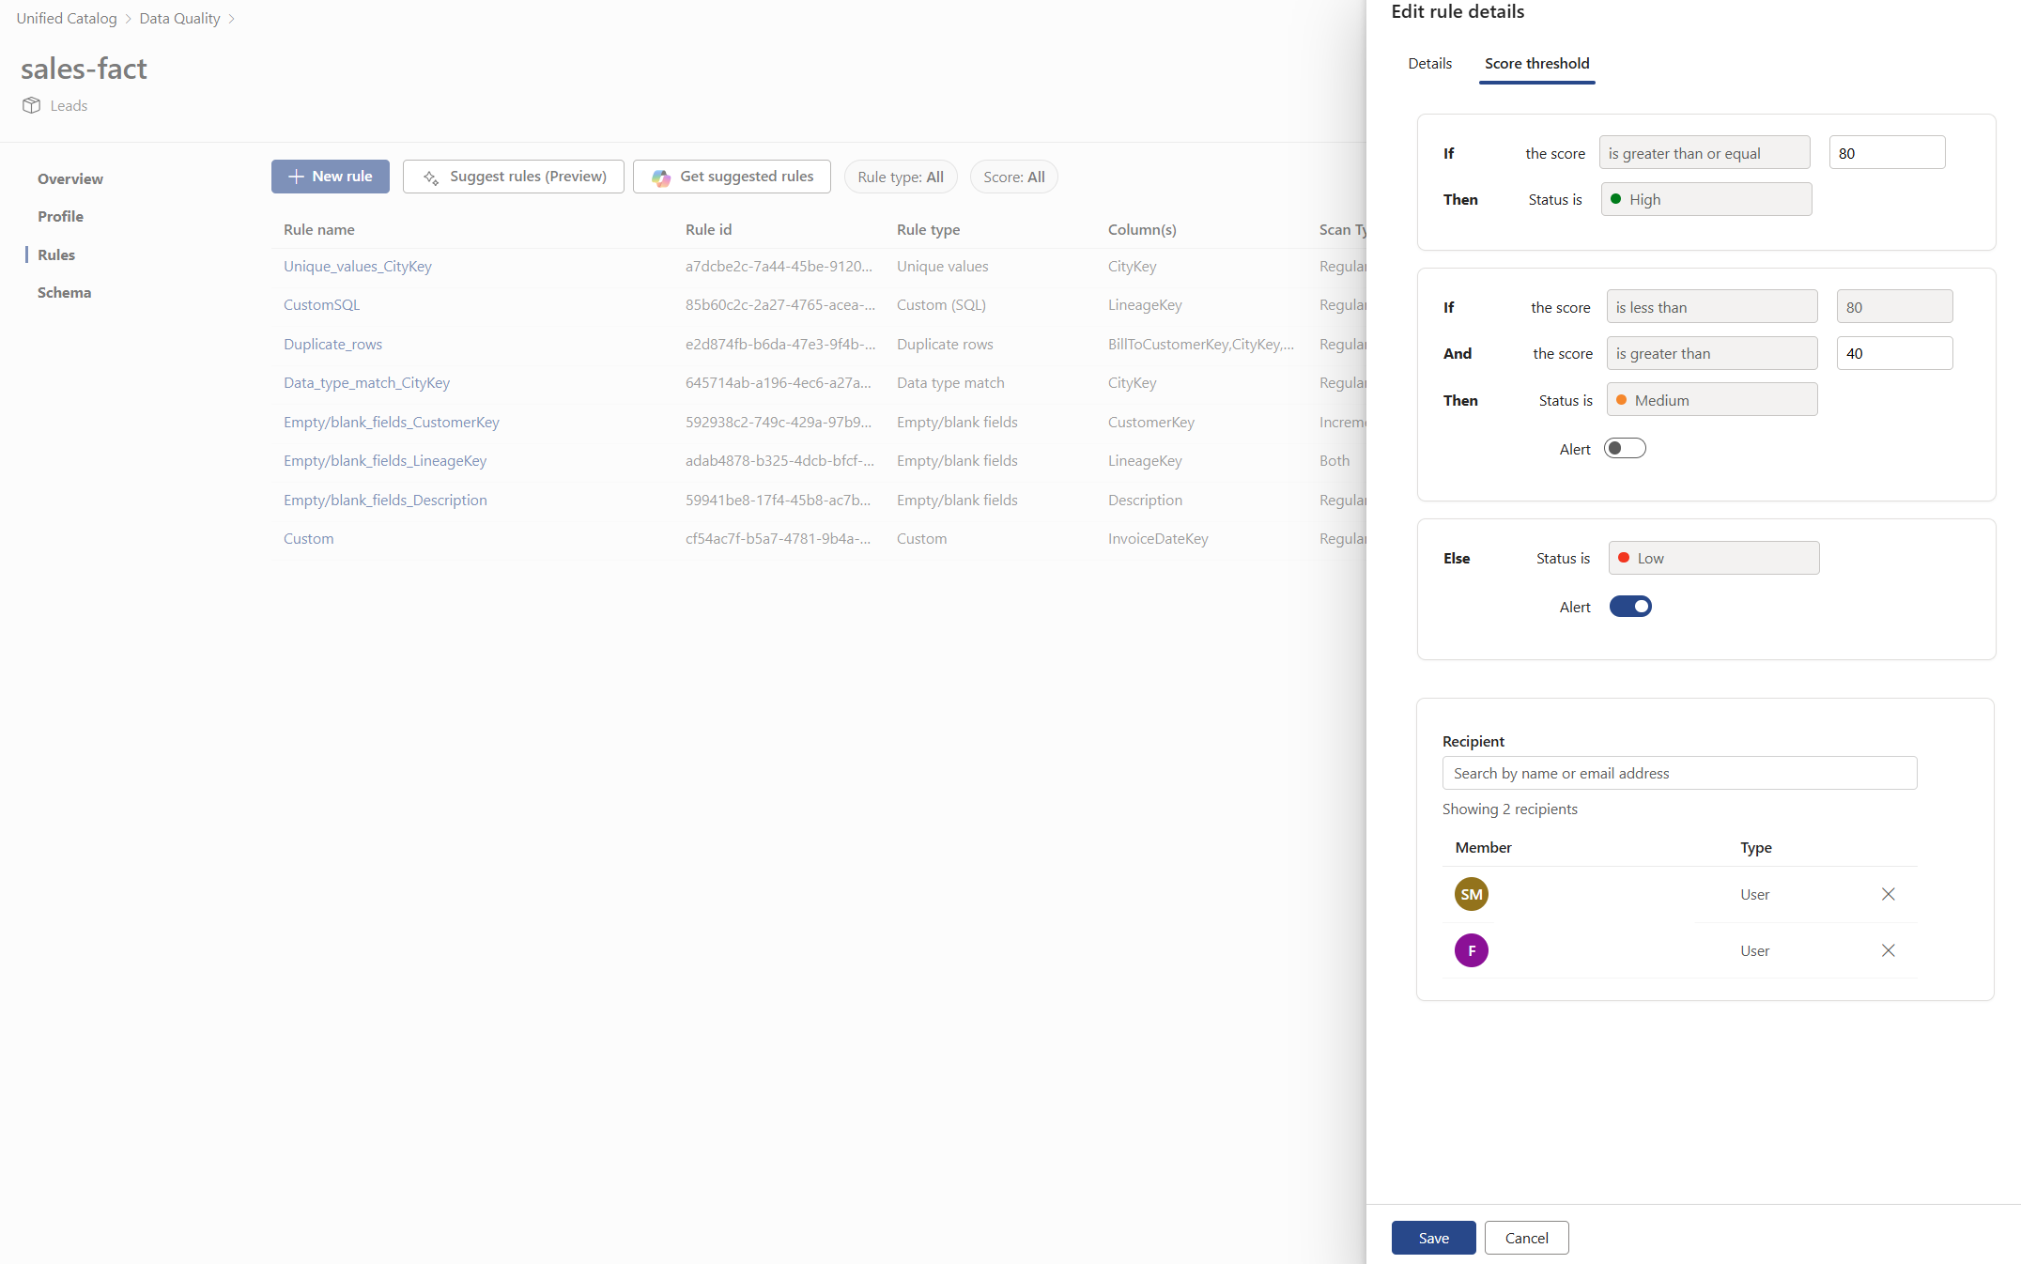The image size is (2021, 1264).
Task: Switch to the Details tab
Action: coord(1429,64)
